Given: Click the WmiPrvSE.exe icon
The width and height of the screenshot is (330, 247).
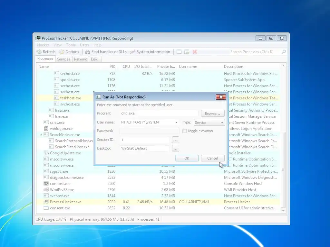Looking at the screenshot, I should 46,189.
